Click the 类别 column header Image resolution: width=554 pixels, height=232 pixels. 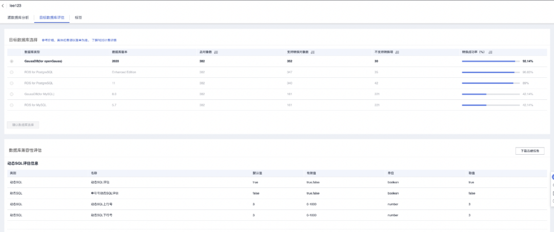(x=13, y=173)
